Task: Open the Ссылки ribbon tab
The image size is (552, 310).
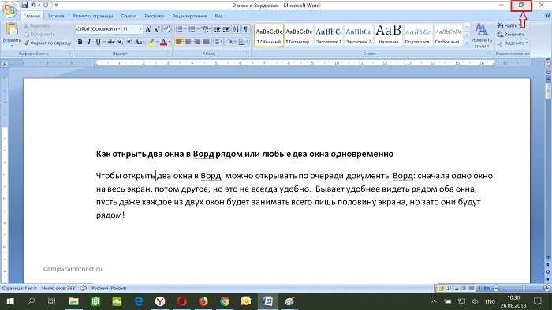Action: click(129, 16)
